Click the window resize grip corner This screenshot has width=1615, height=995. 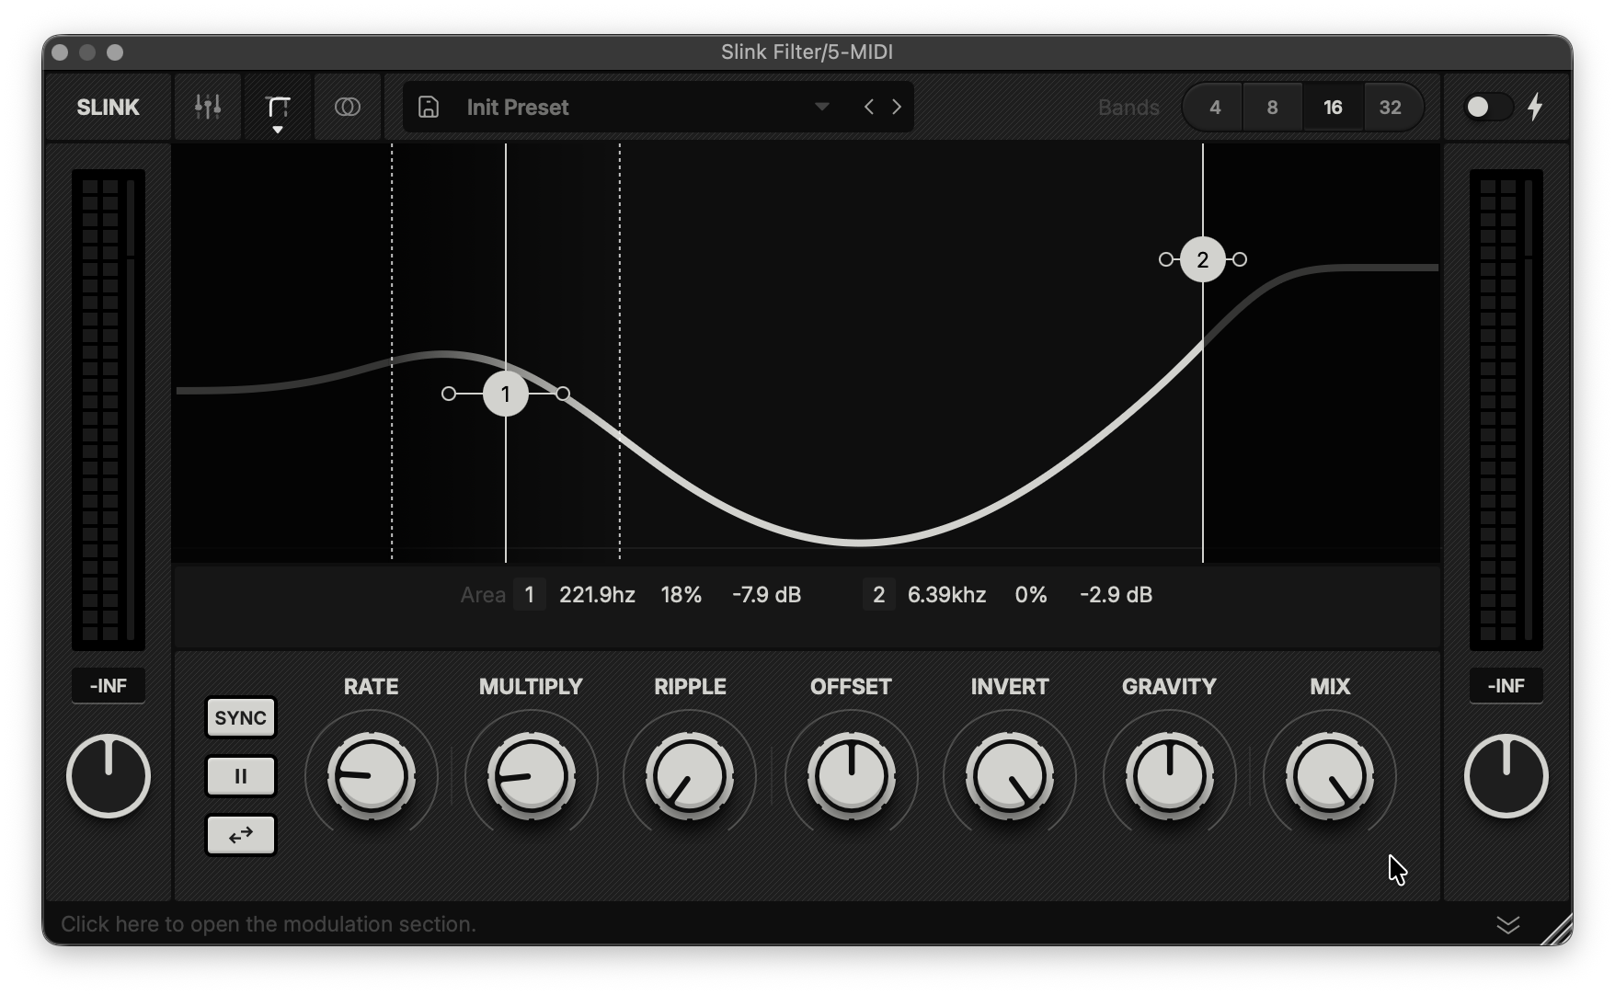click(1558, 930)
